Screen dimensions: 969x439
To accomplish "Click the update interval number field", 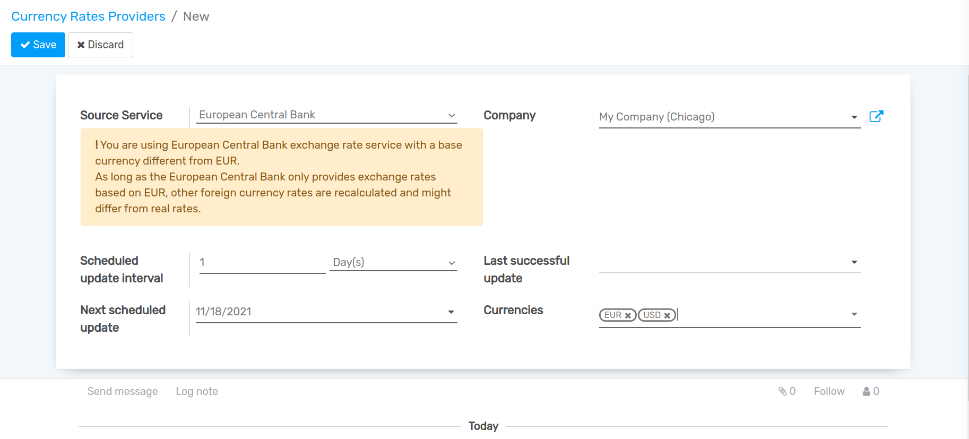I will 262,262.
